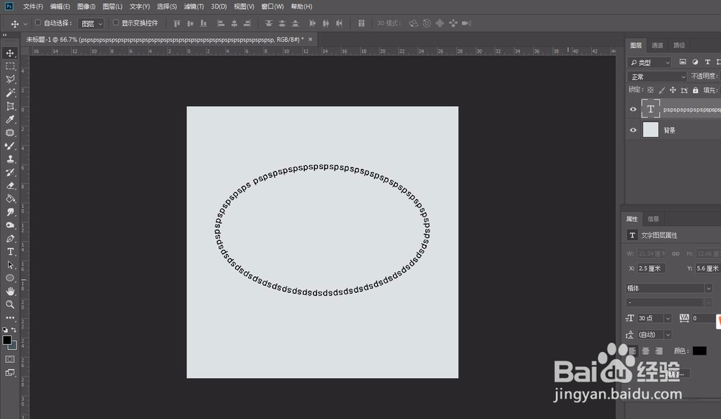The image size is (721, 419).
Task: Toggle adjustment layer filter icon
Action: point(695,62)
